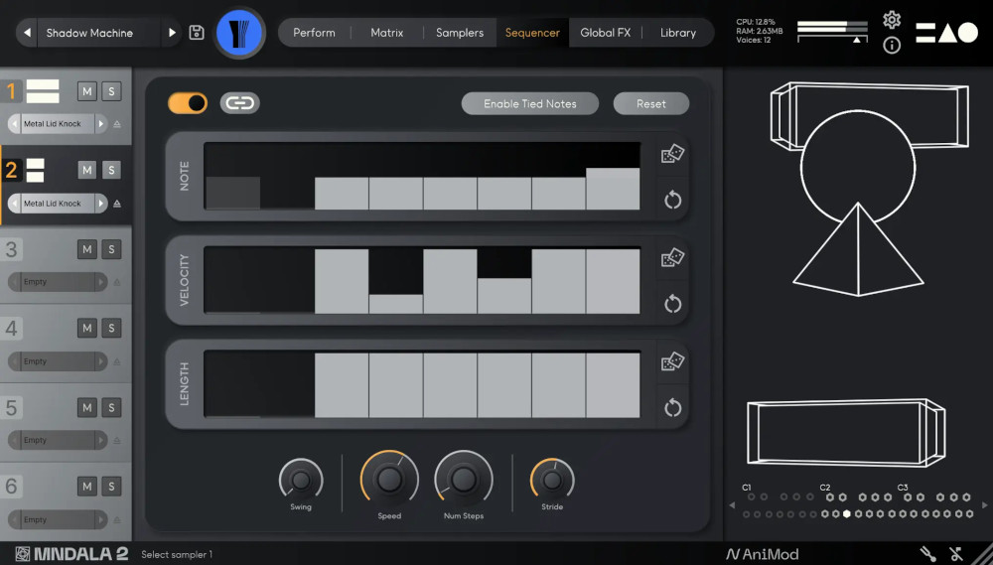Image resolution: width=993 pixels, height=565 pixels.
Task: Open the info icon
Action: (x=892, y=45)
